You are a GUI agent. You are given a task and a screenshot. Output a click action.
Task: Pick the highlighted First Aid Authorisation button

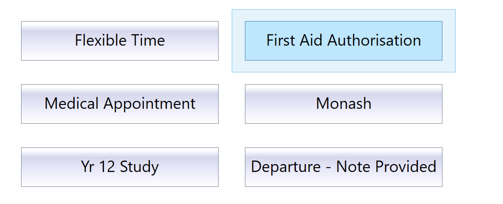pos(343,41)
